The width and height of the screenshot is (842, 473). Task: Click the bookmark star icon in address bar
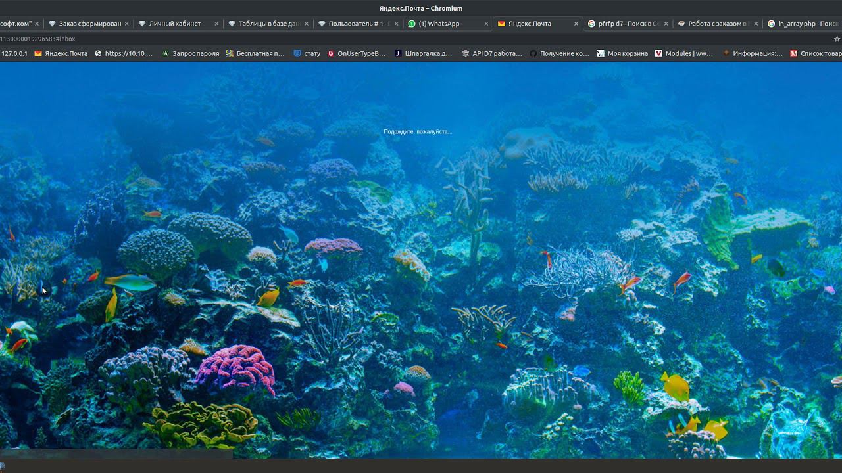tap(837, 39)
